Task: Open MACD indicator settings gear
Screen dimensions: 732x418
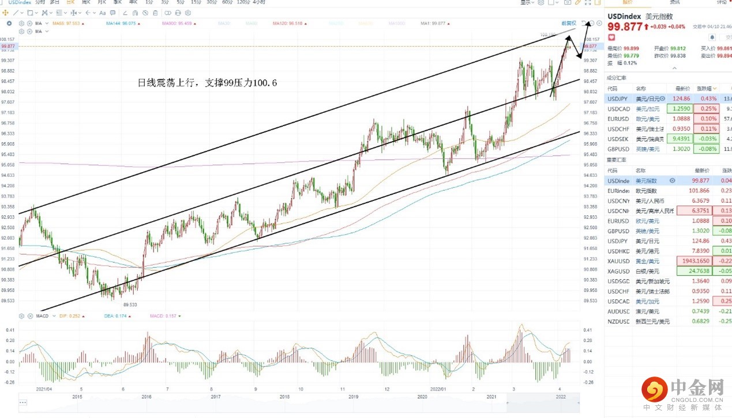Action: (21, 316)
